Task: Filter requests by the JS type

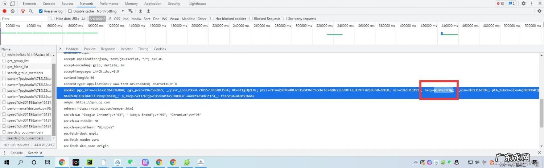Action: [110, 19]
